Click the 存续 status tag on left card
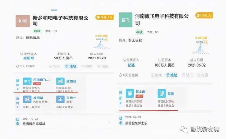 (x=37, y=31)
